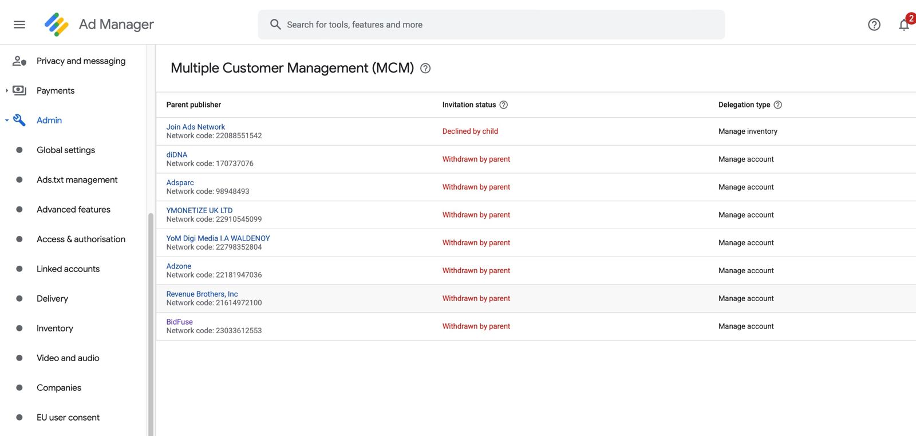Click the Ad Manager logo
Viewport: 916px width, 436px height.
coord(57,25)
